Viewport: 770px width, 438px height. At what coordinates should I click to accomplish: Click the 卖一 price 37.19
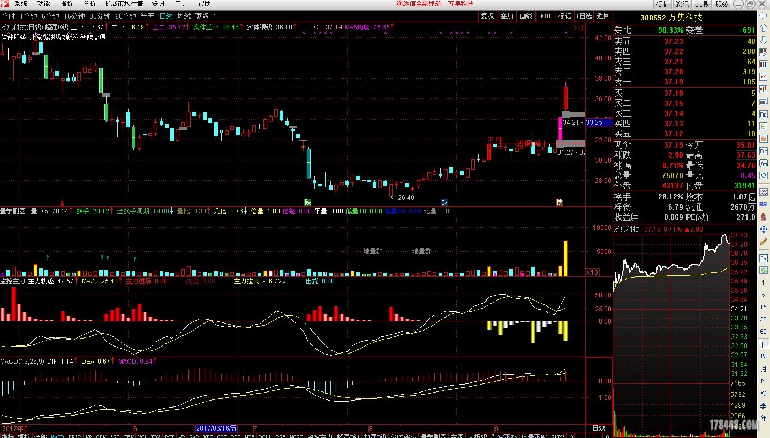674,82
